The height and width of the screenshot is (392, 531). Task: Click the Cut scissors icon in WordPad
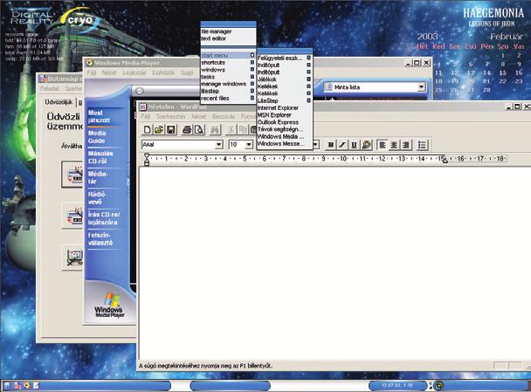[x=231, y=129]
